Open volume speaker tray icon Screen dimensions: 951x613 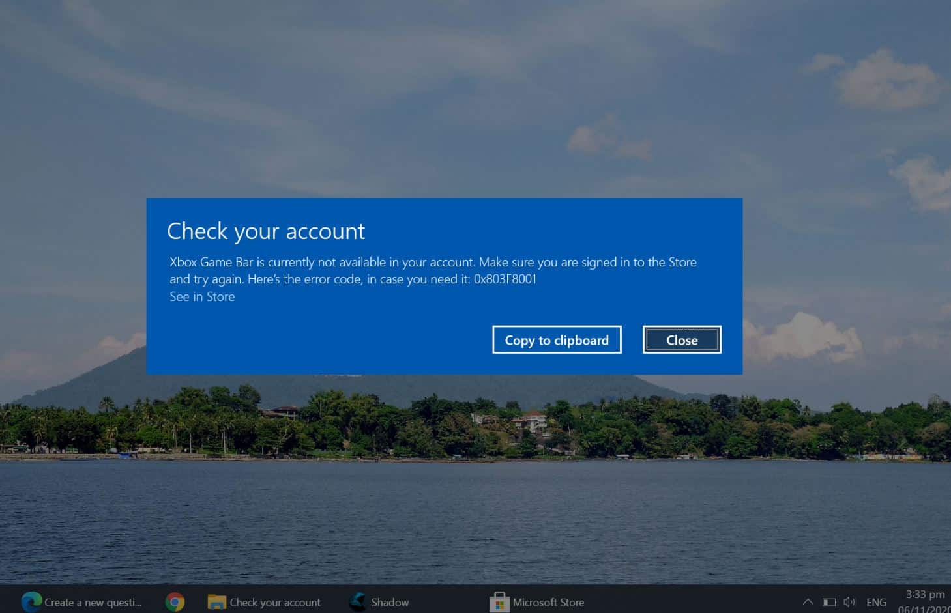pos(849,602)
